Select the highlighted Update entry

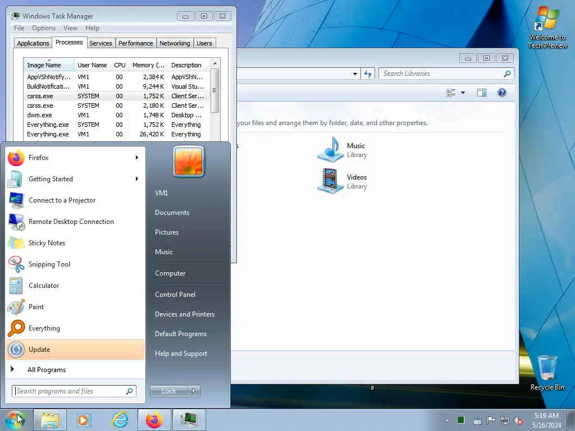75,349
